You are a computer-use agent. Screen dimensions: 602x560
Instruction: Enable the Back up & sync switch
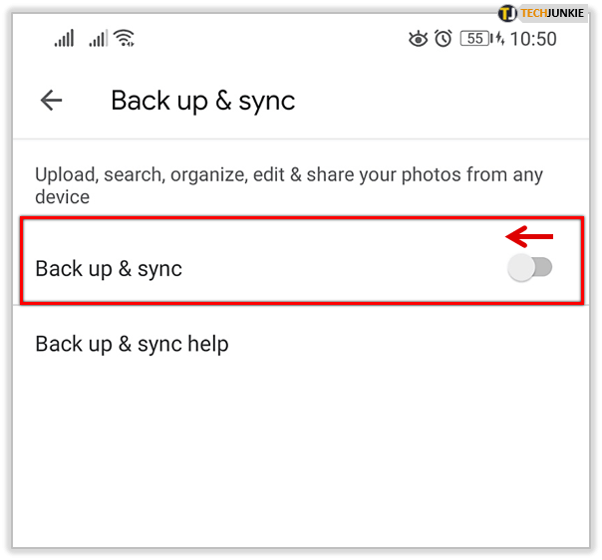point(529,267)
